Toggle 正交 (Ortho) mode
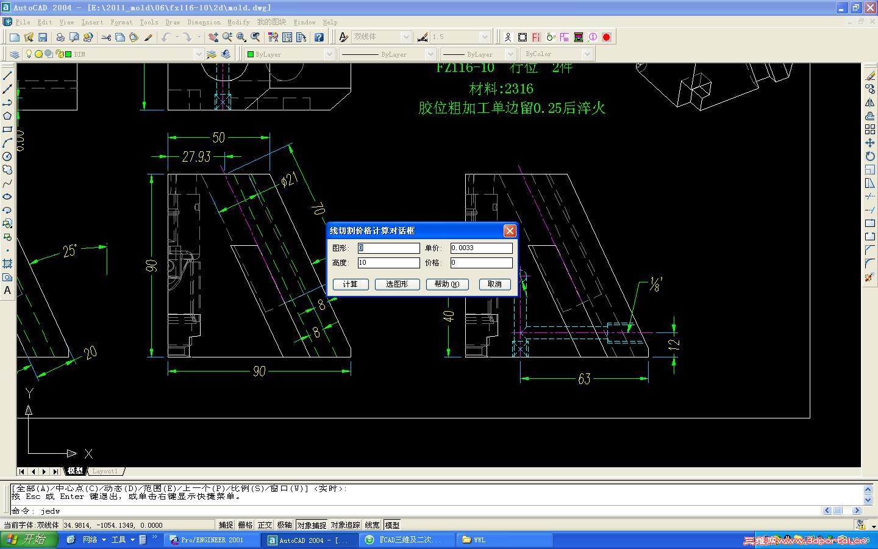This screenshot has width=878, height=549. [x=265, y=525]
